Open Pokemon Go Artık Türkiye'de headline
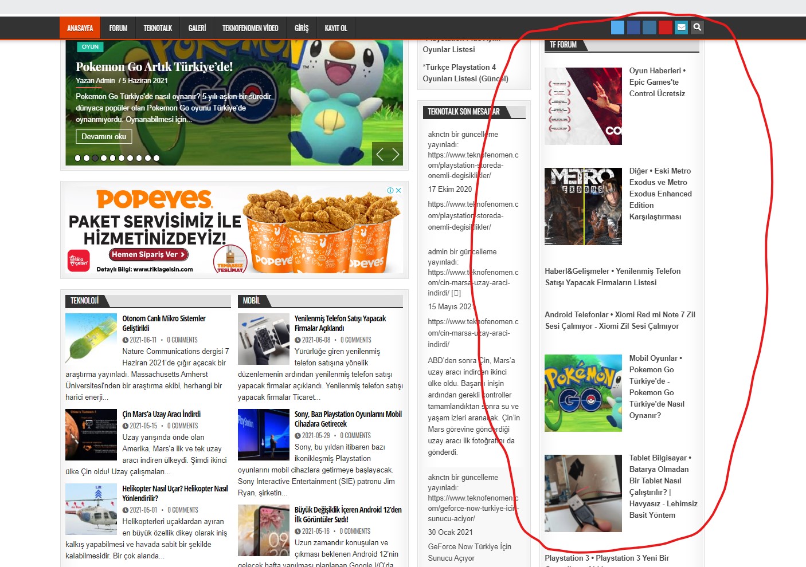 154,66
